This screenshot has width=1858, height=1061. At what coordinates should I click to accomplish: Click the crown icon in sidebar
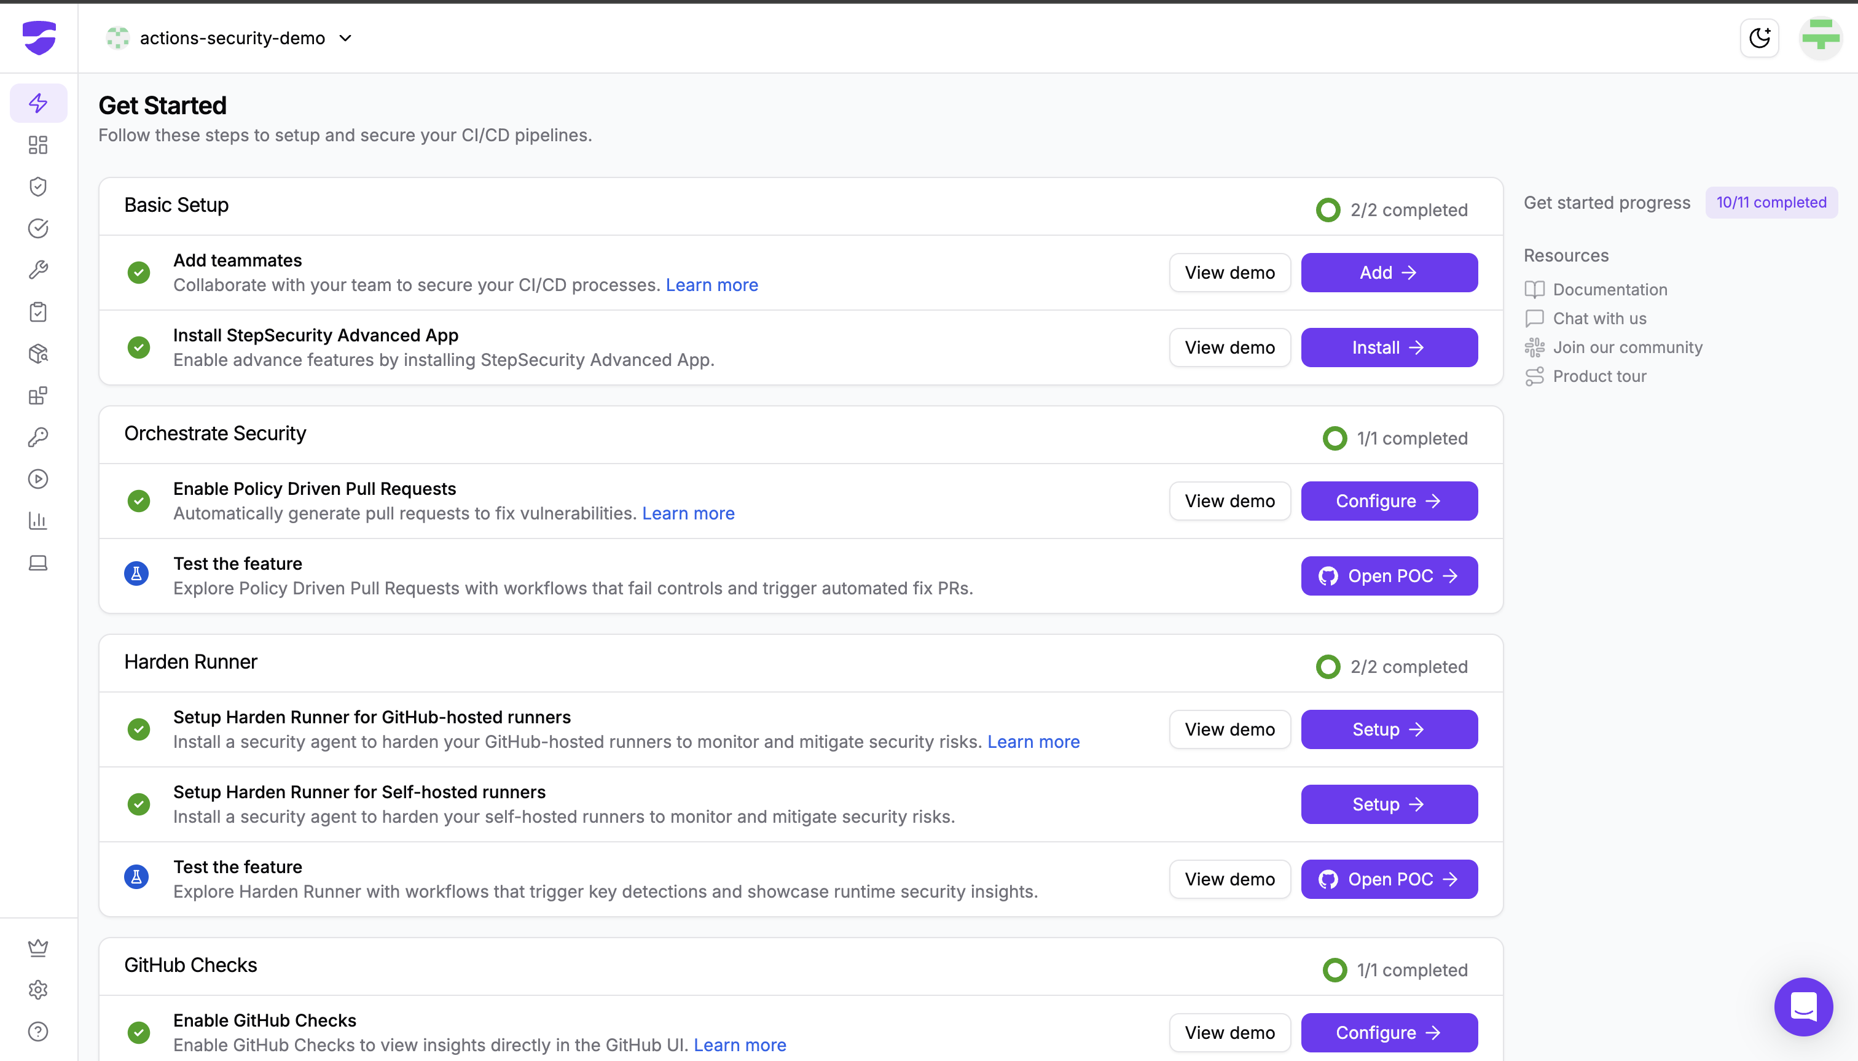coord(38,947)
